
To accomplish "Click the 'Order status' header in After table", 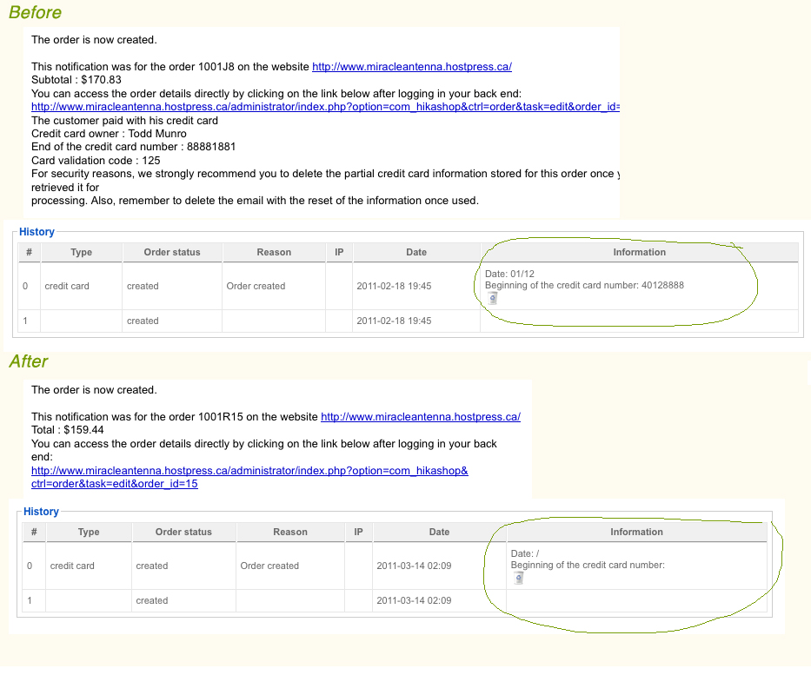I will [x=183, y=532].
